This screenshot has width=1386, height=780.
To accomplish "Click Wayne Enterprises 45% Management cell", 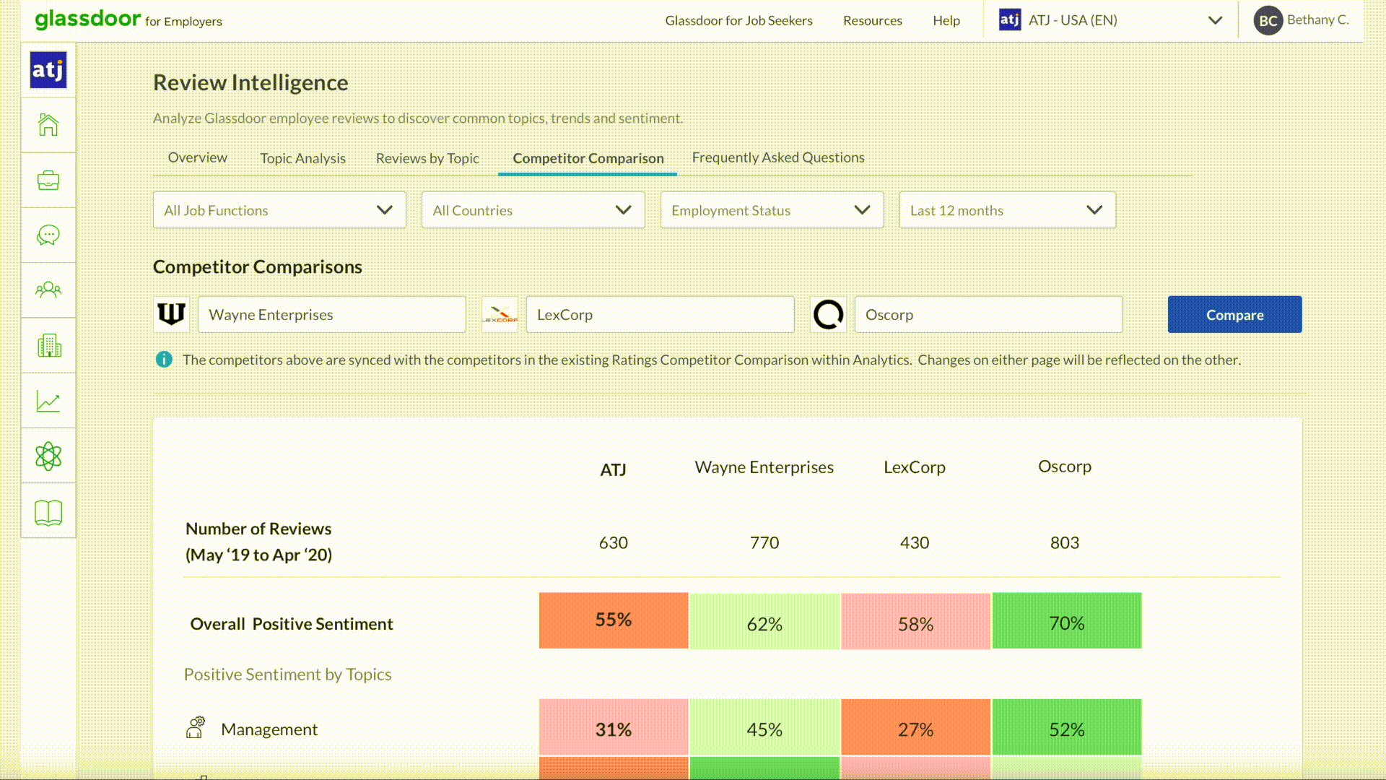I will [764, 727].
